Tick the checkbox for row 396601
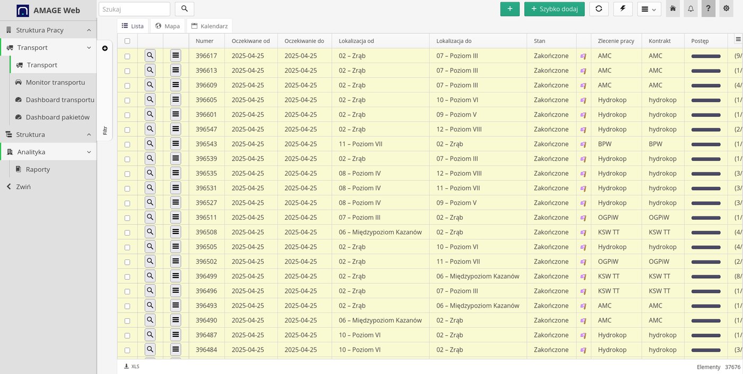 click(x=127, y=115)
